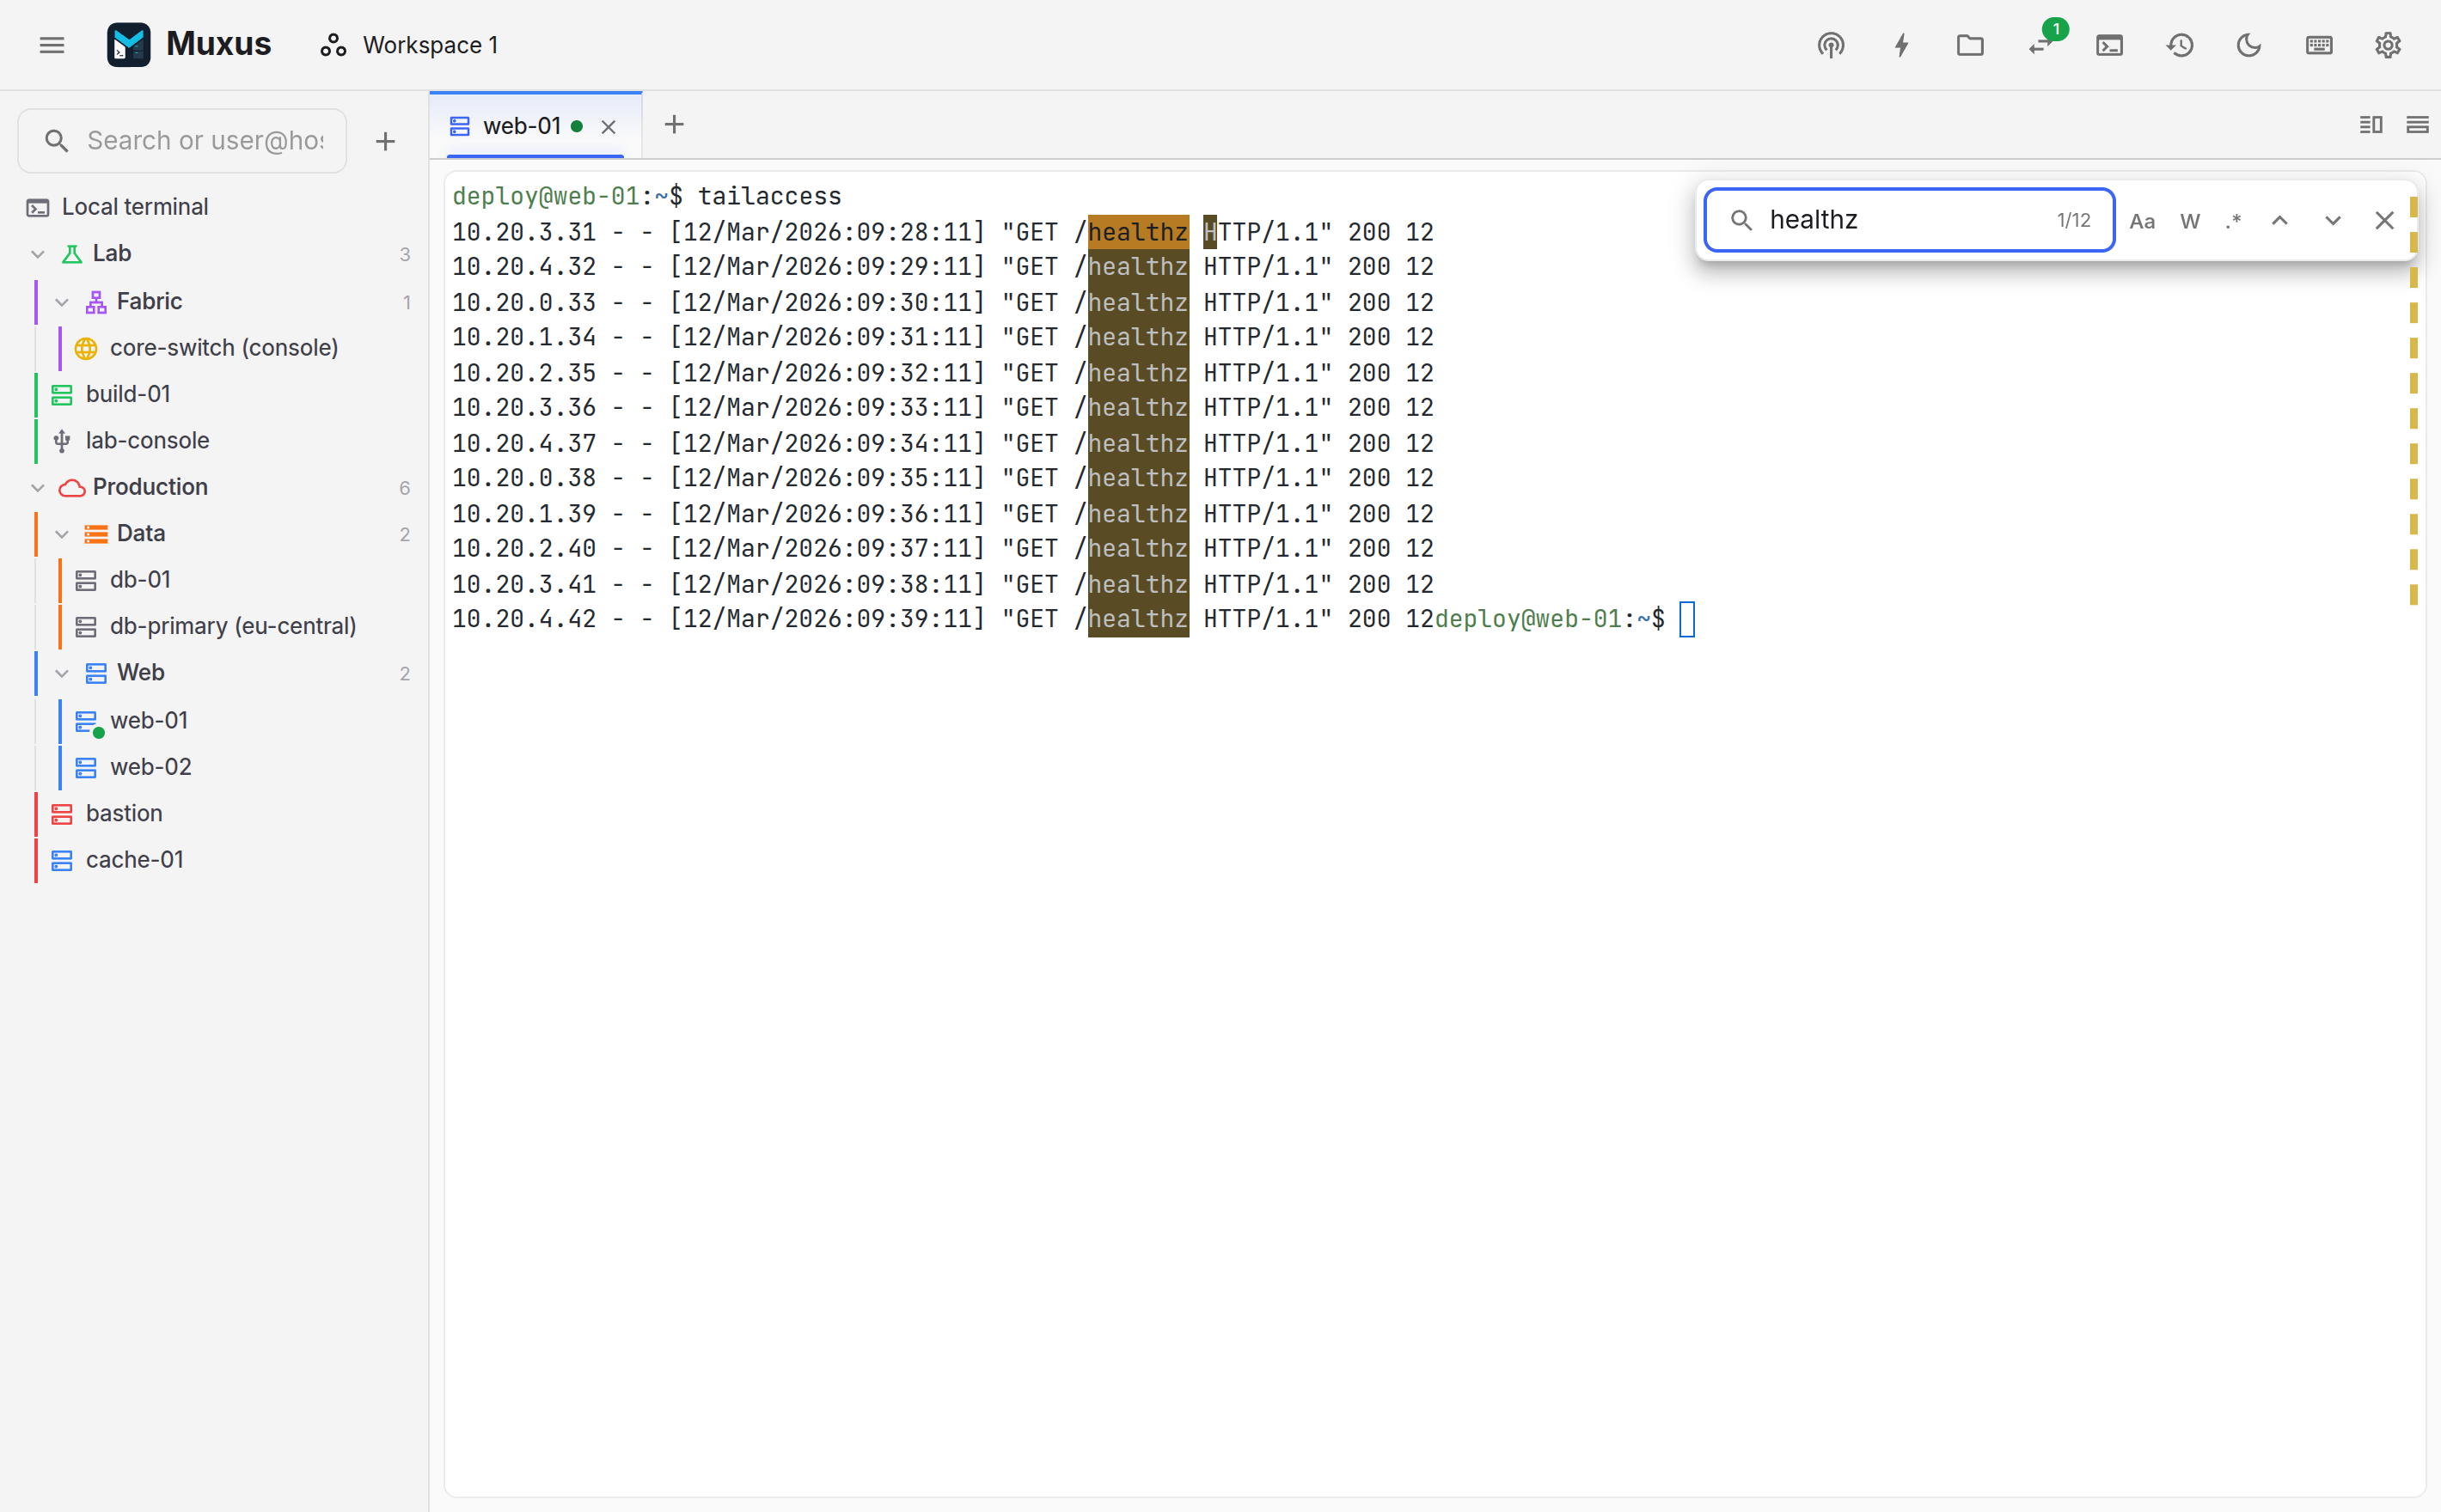Open the settings gear

2388,45
